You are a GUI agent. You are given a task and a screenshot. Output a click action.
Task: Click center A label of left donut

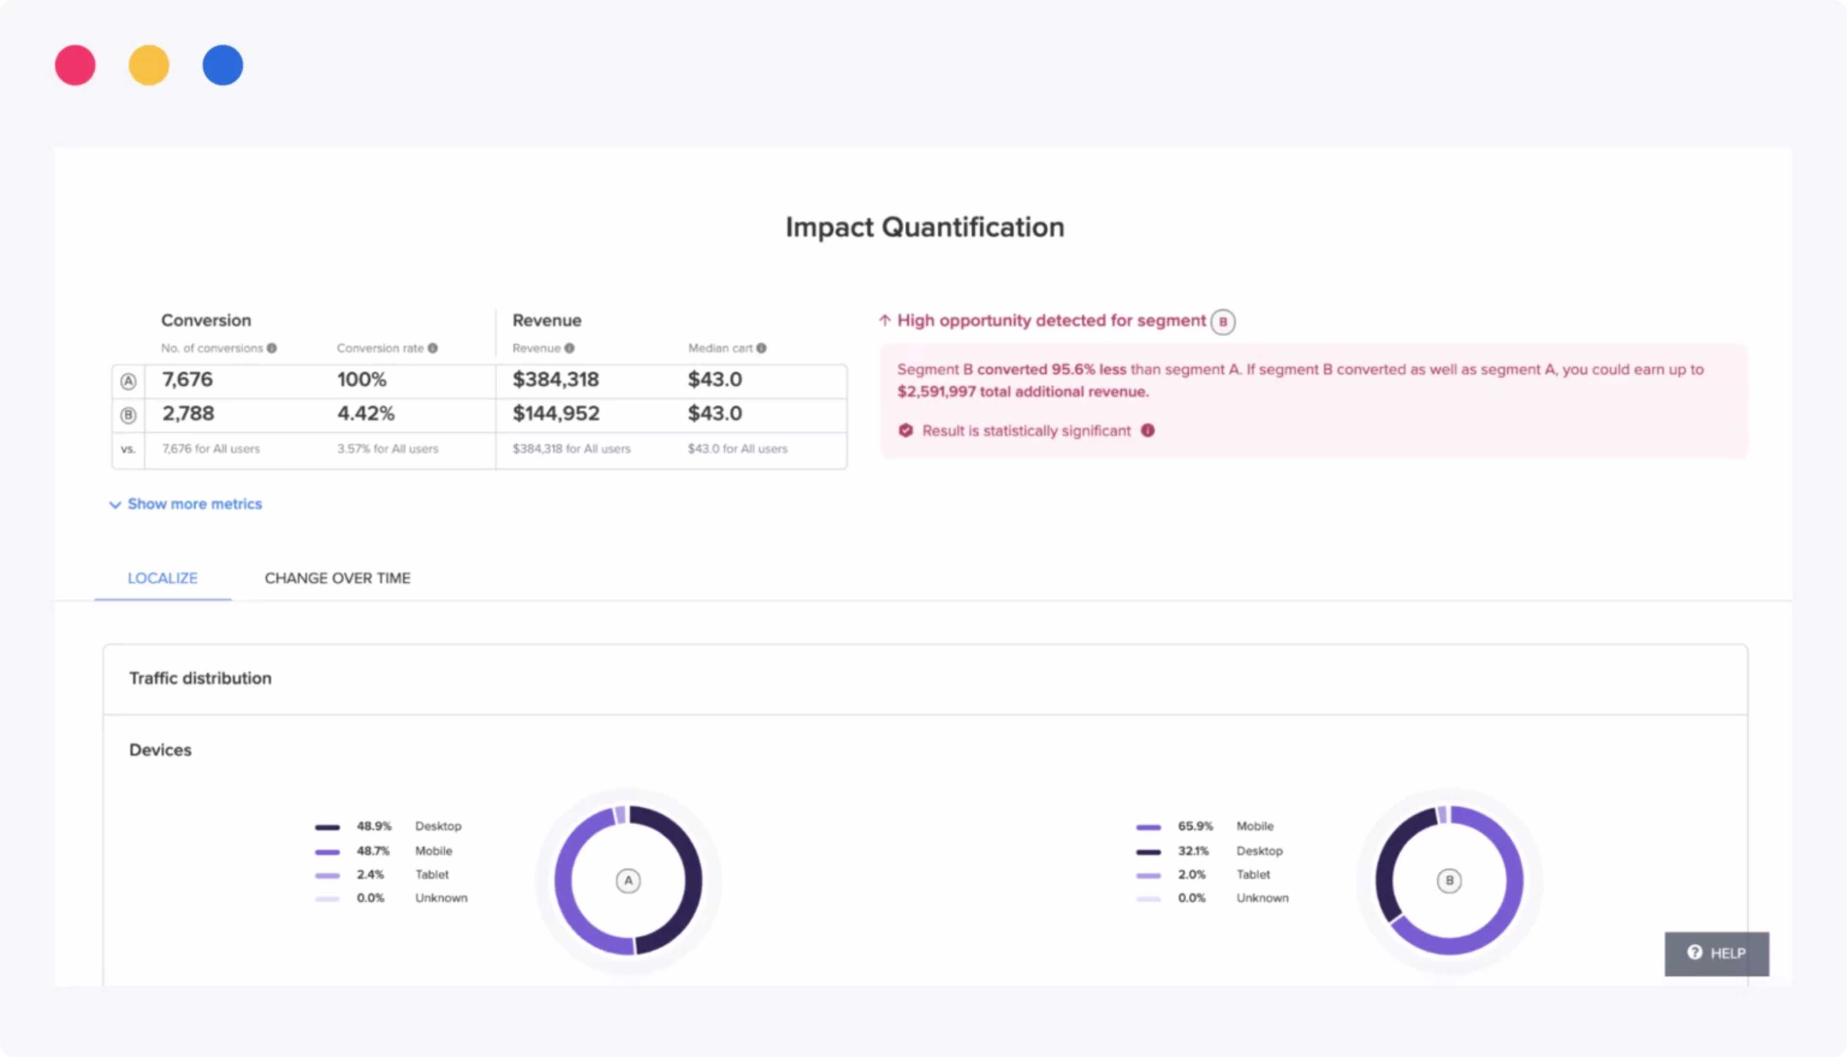(x=628, y=881)
